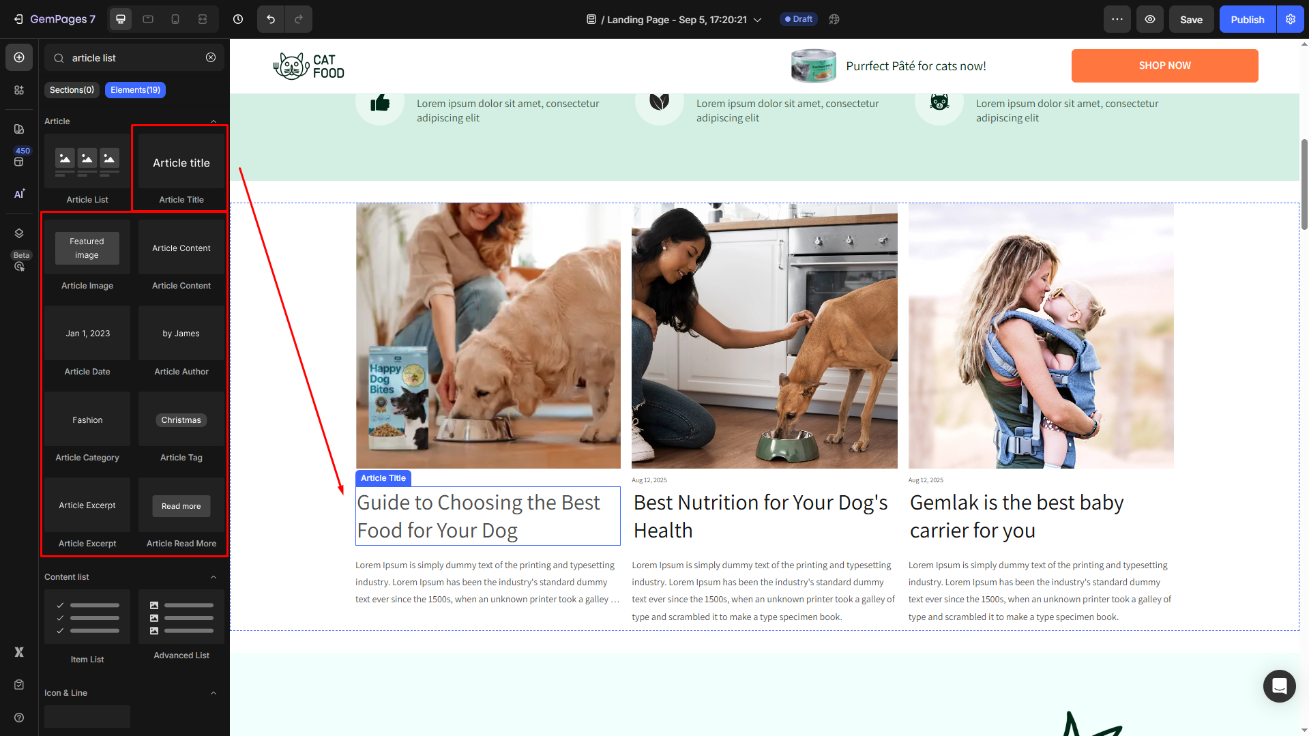Switch to the Sections(0) tab
Screen dimensions: 1309x736
click(x=72, y=90)
